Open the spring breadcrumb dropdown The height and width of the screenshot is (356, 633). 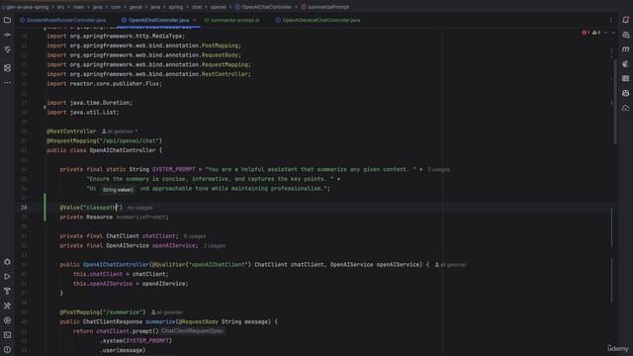pos(176,7)
